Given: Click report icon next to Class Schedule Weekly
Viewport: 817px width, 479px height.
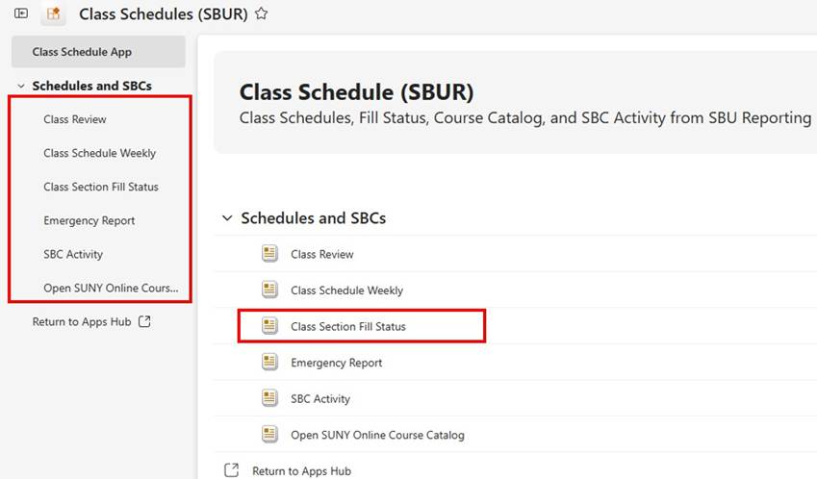Looking at the screenshot, I should tap(269, 290).
